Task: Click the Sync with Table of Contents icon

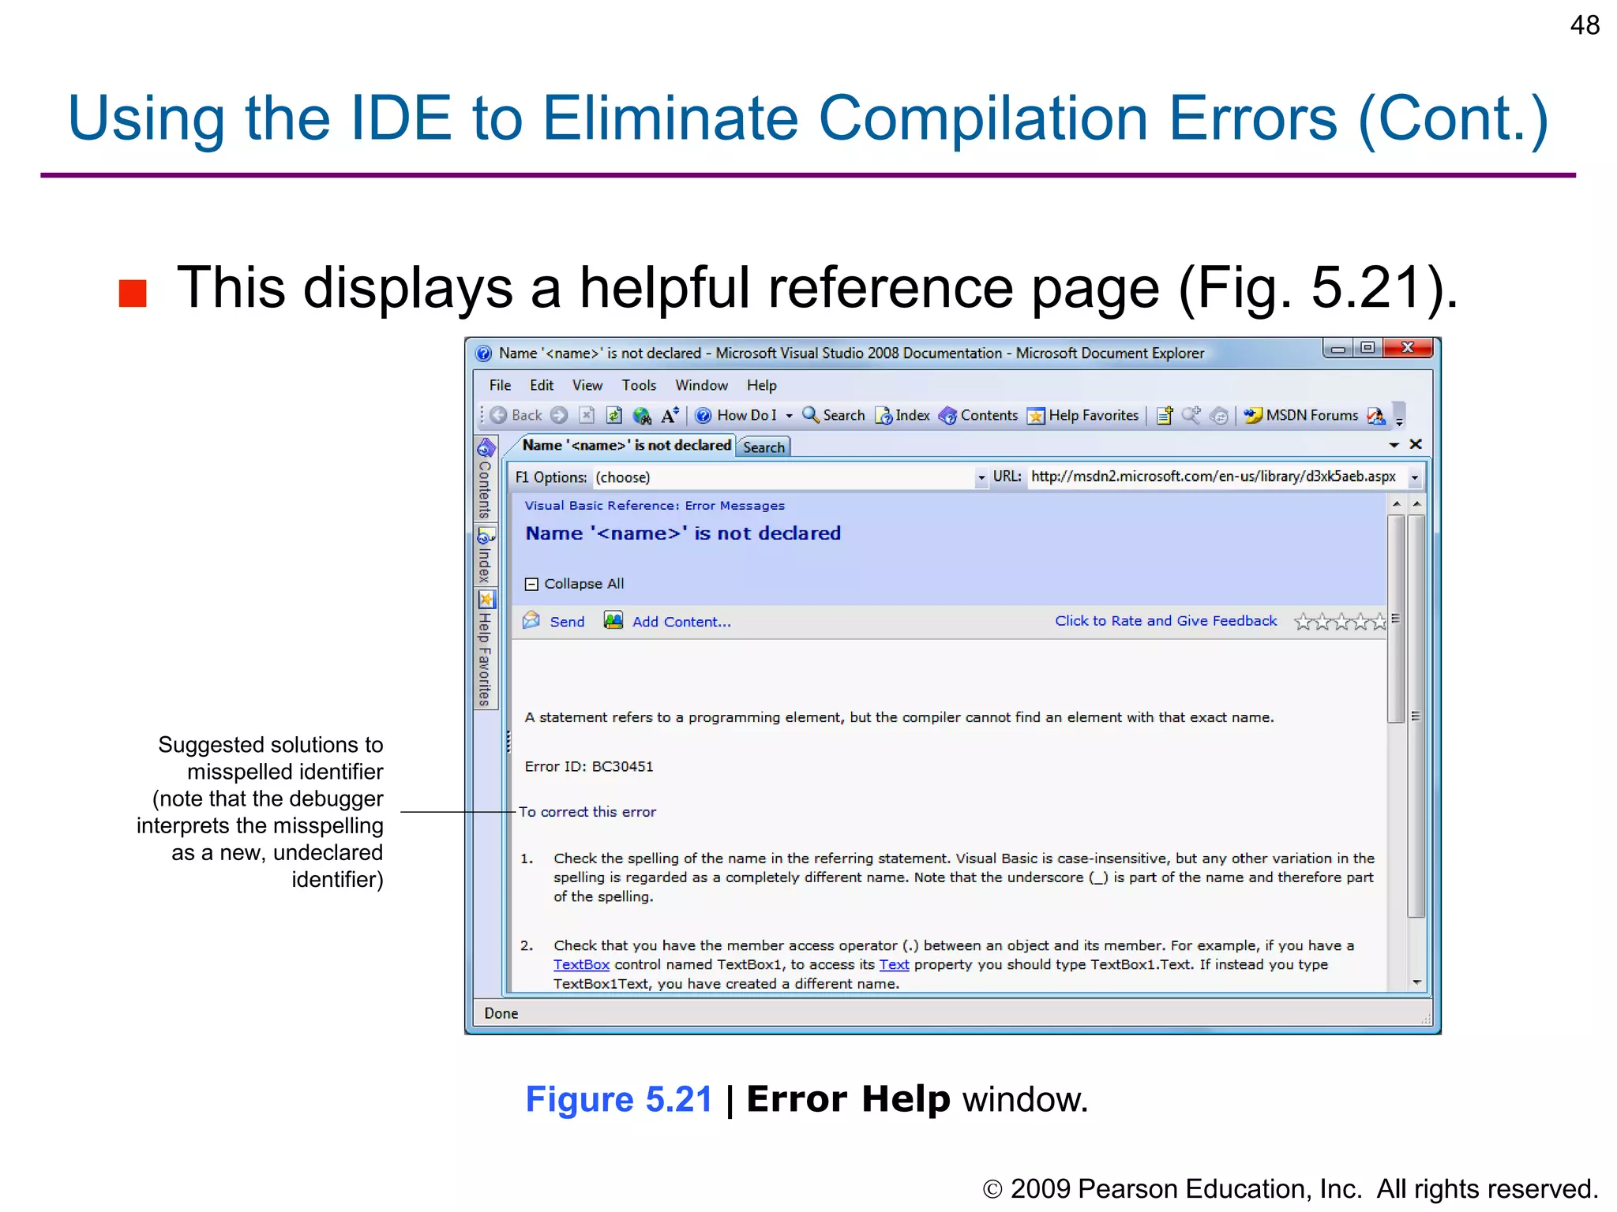Action: (1219, 415)
